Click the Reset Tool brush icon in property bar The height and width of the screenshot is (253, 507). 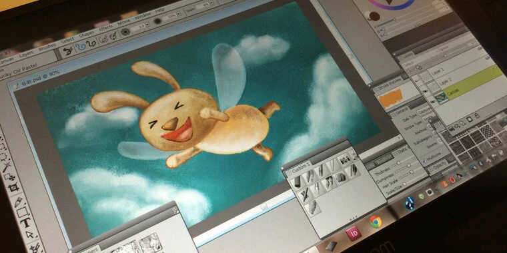tap(68, 51)
